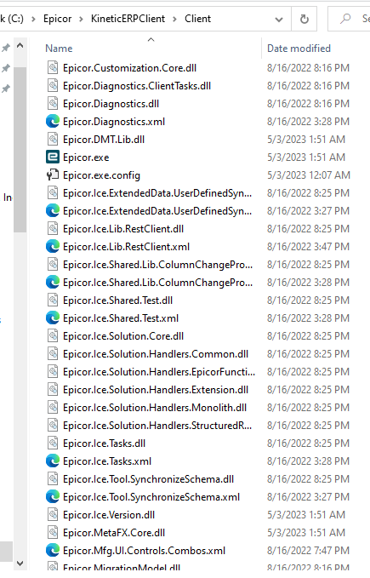Expand the chevron after KineticERPClient in path

(175, 19)
